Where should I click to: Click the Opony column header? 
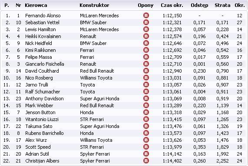tap(145, 6)
